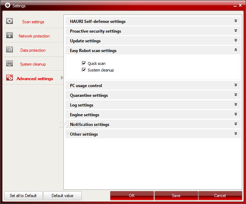Go to System cleanup tab label

[33, 64]
